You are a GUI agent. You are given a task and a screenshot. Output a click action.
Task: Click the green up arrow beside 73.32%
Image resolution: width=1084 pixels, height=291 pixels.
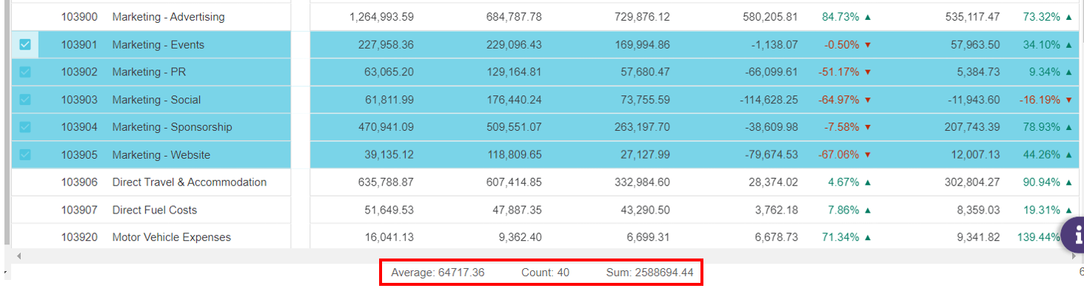pos(1068,17)
